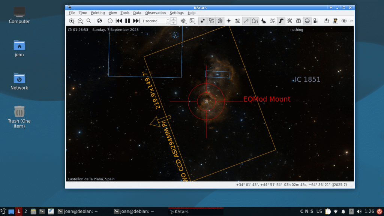
Task: Open the Pointing menu
Action: [x=98, y=13]
